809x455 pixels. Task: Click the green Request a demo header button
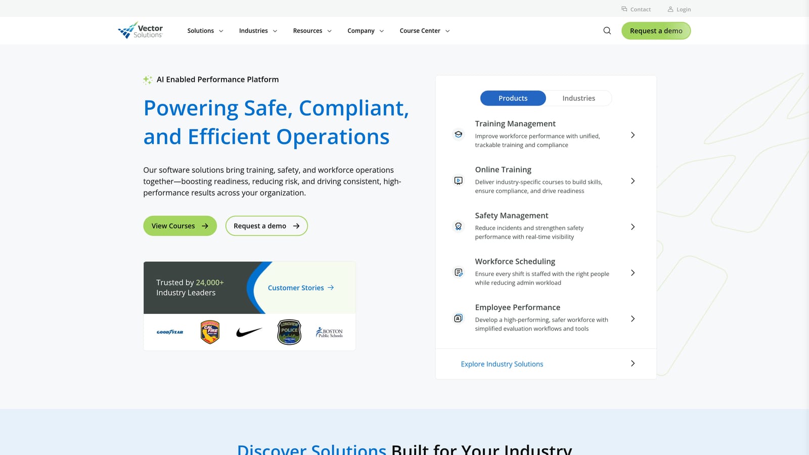656,31
